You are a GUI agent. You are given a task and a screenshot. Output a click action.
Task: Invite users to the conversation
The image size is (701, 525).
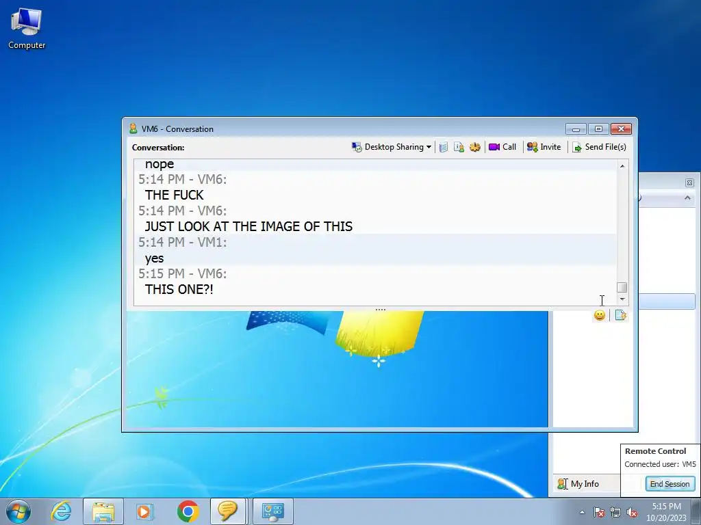pos(544,147)
